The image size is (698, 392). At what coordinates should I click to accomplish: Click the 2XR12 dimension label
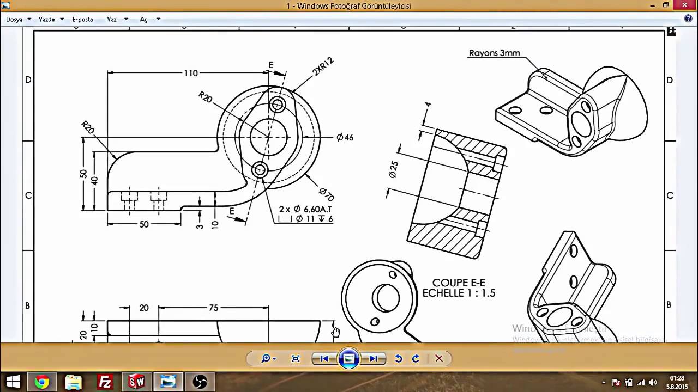[323, 67]
